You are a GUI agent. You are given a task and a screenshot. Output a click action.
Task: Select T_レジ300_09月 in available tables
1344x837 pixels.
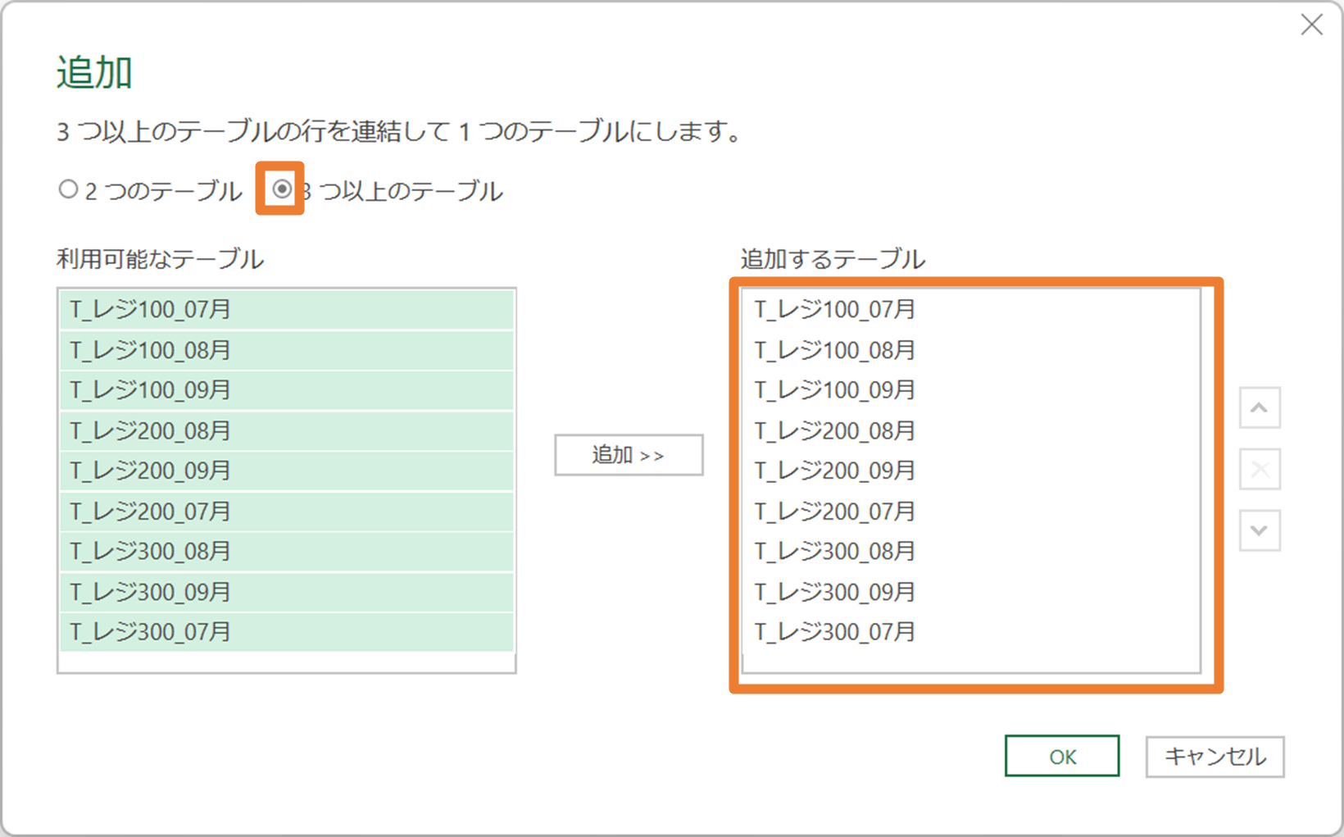click(287, 591)
